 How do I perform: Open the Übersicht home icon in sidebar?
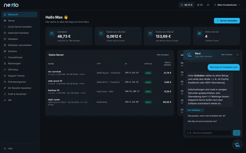[5, 14]
